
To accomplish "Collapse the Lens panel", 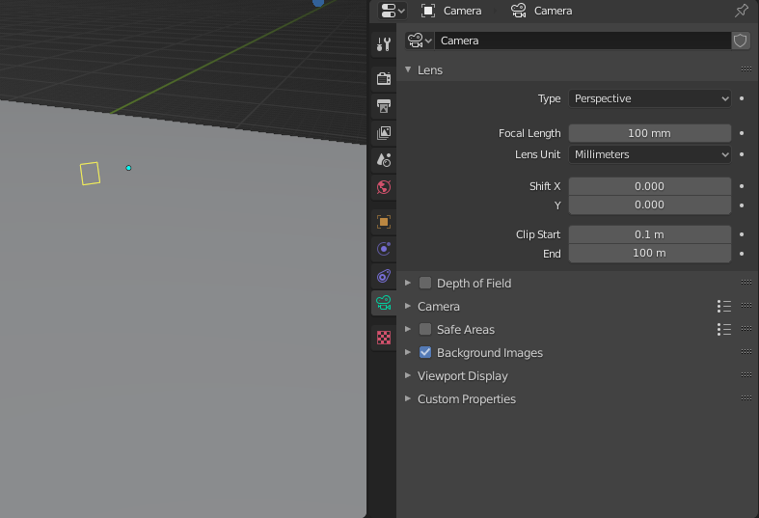I will [408, 69].
